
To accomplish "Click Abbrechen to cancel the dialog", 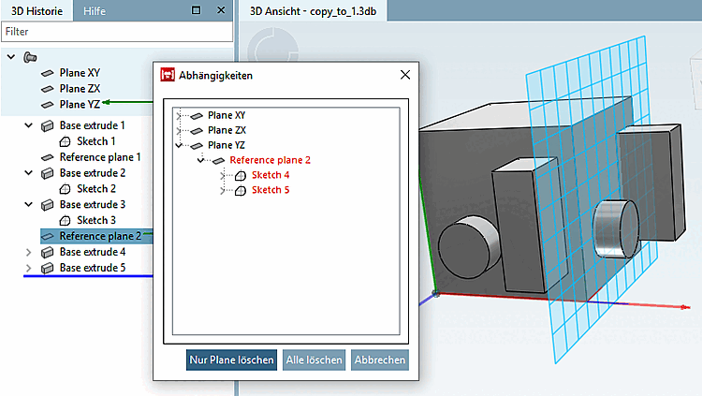I will [x=380, y=359].
